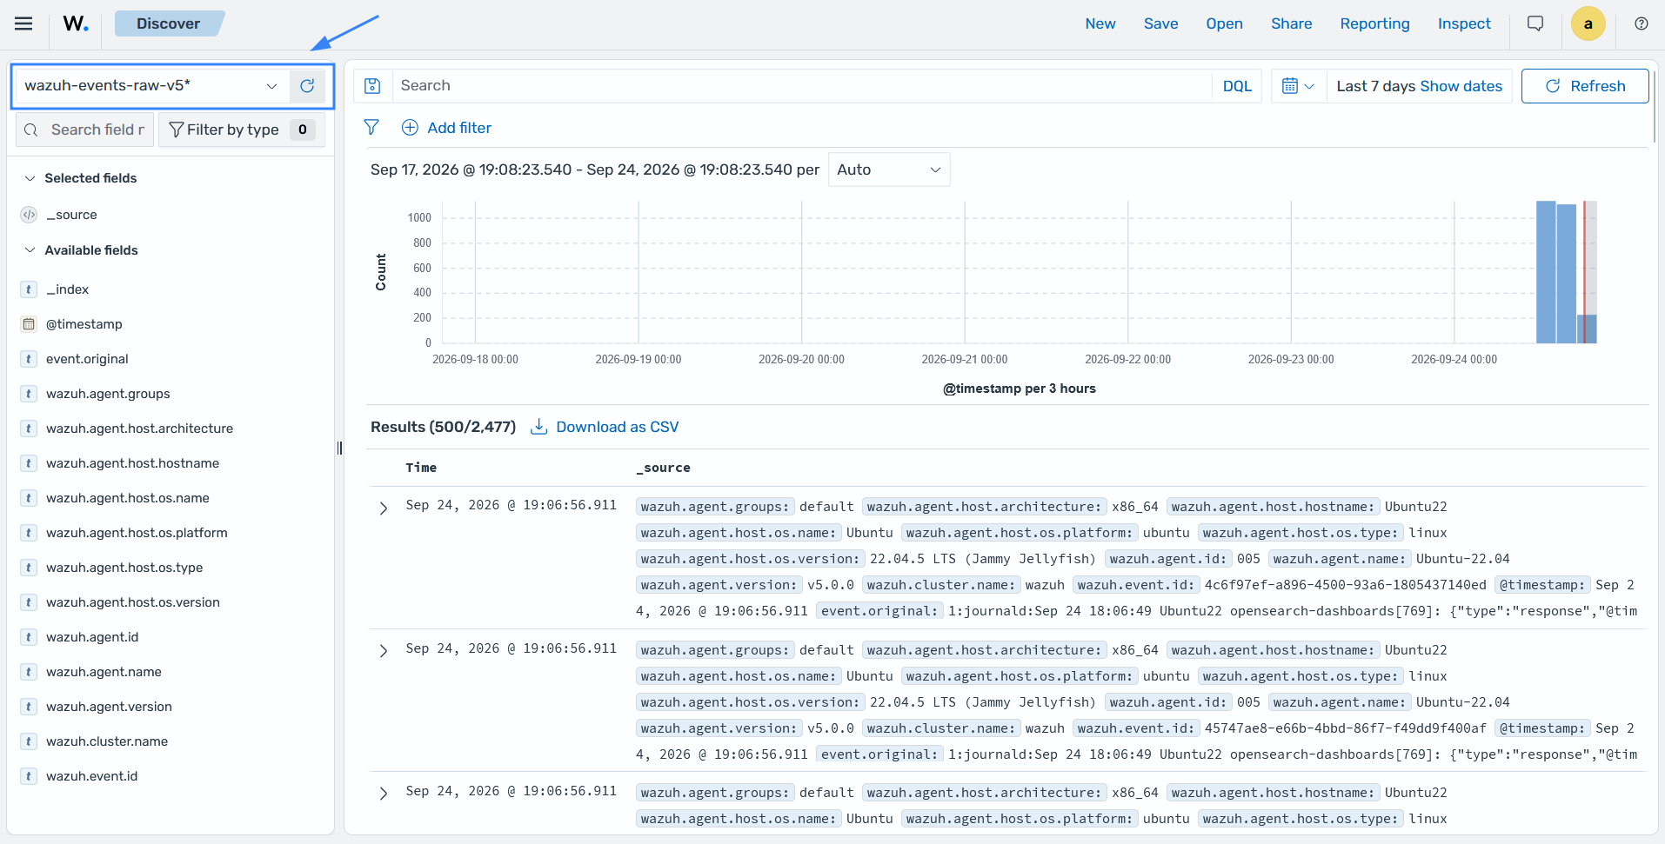Open the newsfeed chat icon

(1535, 23)
